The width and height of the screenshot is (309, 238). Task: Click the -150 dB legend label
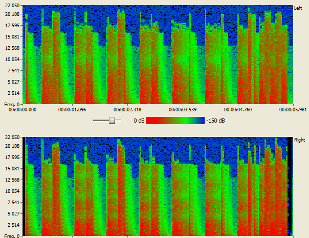[x=215, y=121]
